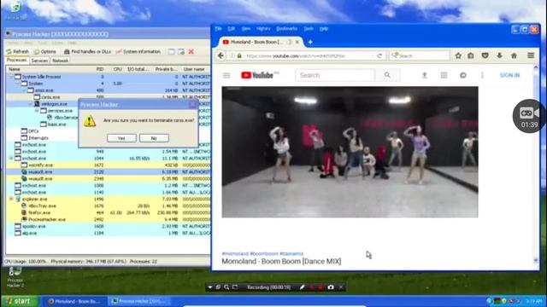Click the Pocket icon in Firefox toolbar
This screenshot has height=307, width=547.
pos(485,55)
